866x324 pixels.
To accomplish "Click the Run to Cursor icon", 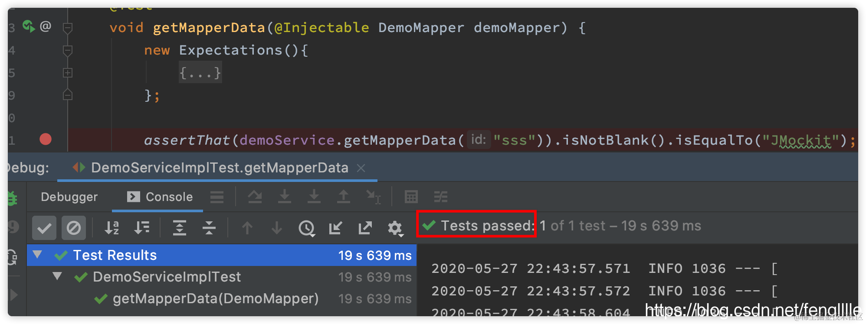I will pos(373,197).
